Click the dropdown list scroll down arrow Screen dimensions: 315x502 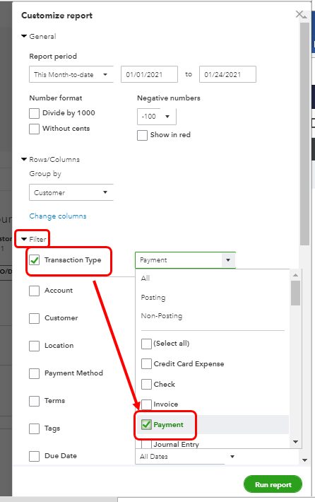(295, 442)
